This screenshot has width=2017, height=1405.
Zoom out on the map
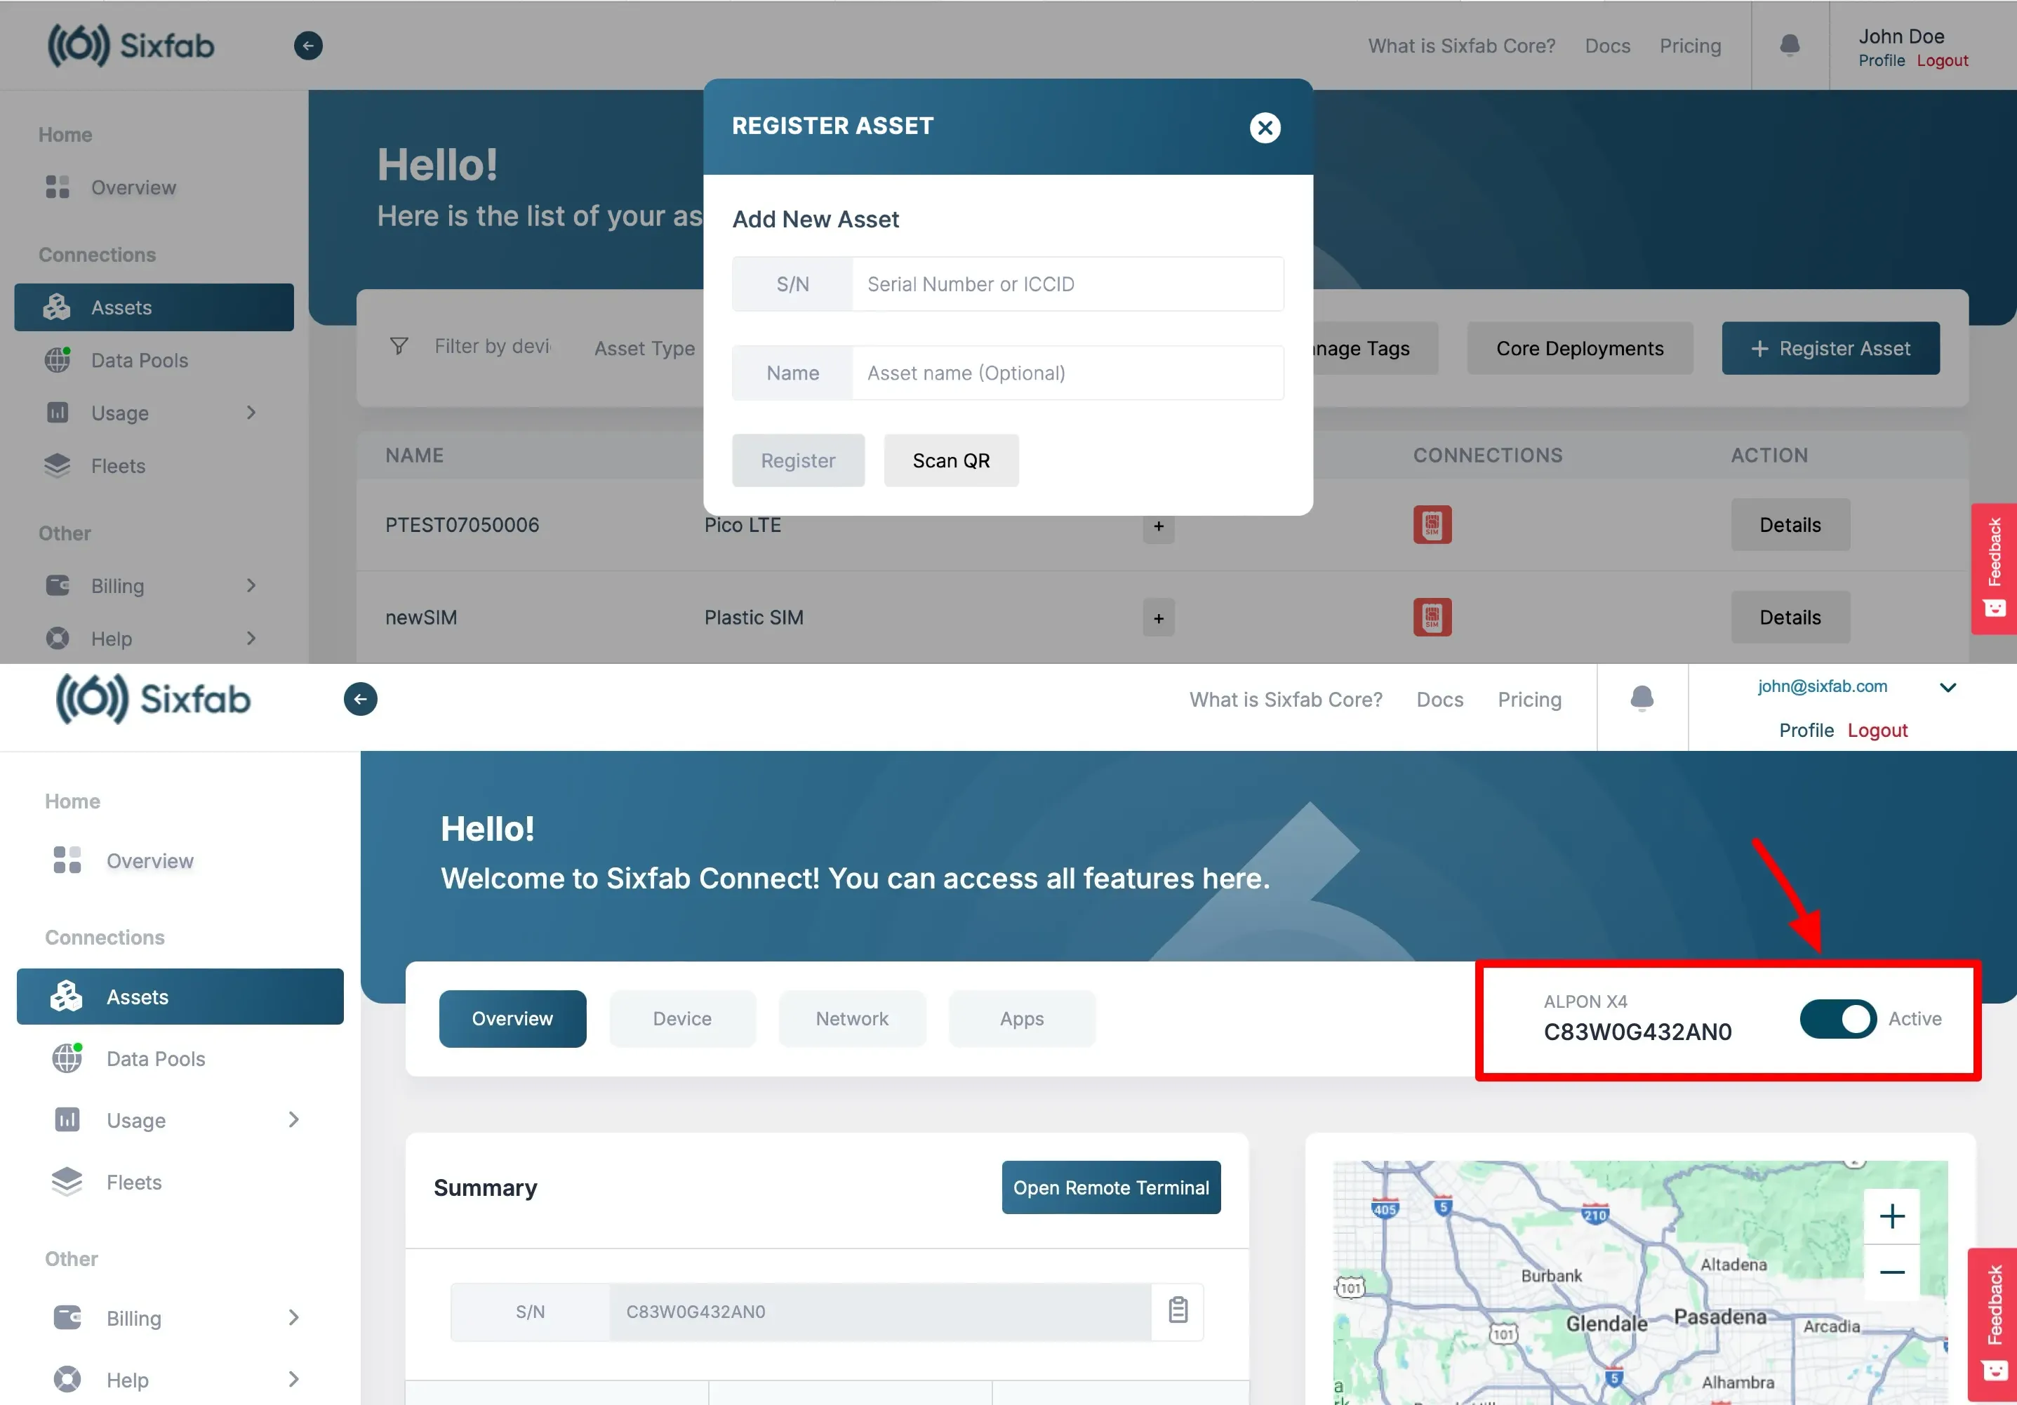point(1891,1272)
